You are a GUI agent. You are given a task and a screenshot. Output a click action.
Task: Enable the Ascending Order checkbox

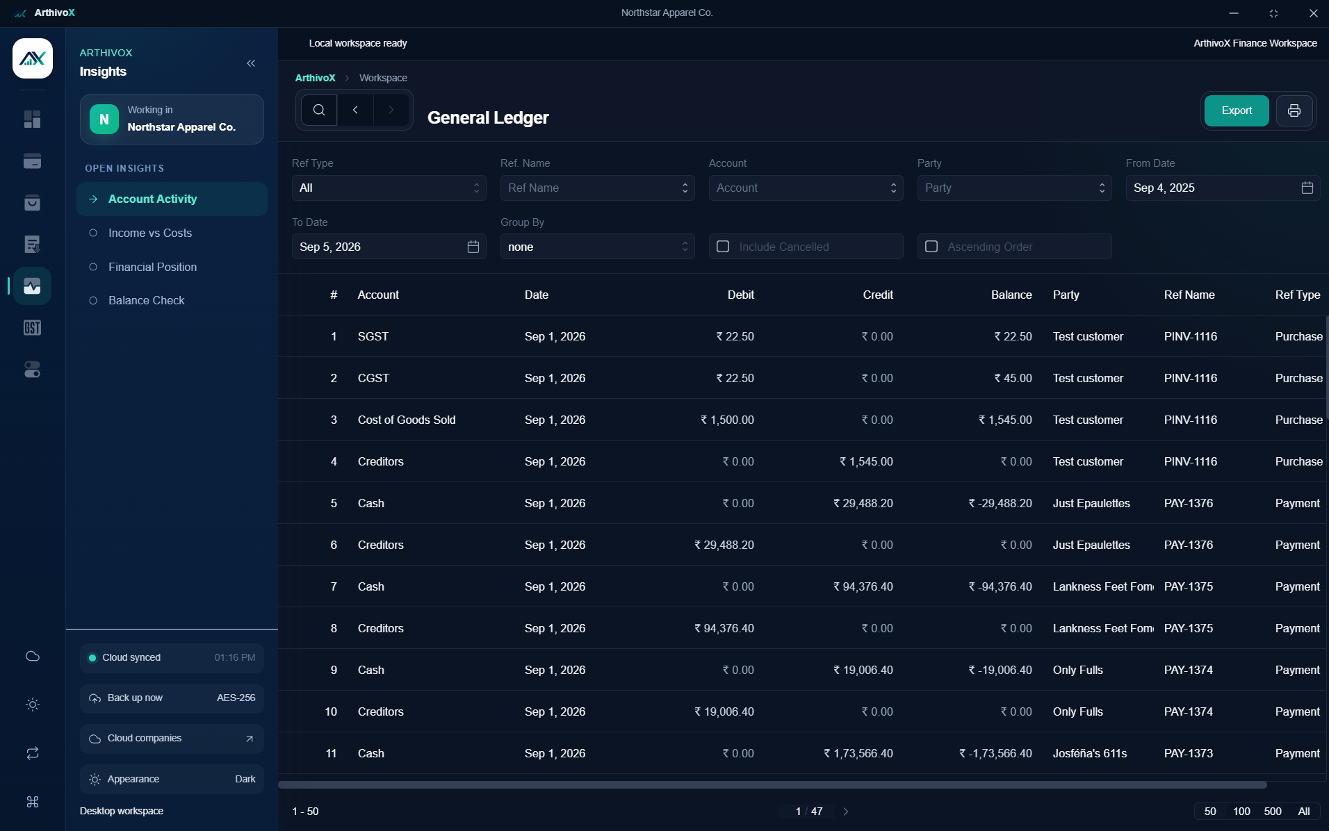[x=931, y=247]
